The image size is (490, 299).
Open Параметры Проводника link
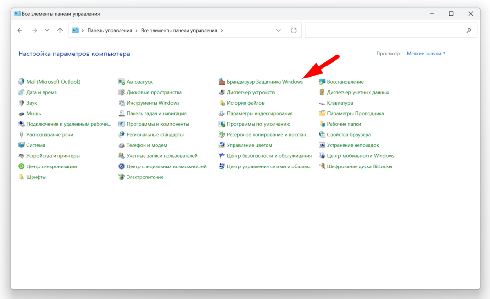356,114
